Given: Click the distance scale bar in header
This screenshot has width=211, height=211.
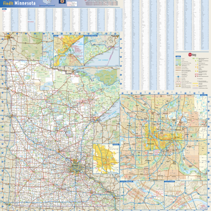Looking at the screenshot, I should 47,6.
